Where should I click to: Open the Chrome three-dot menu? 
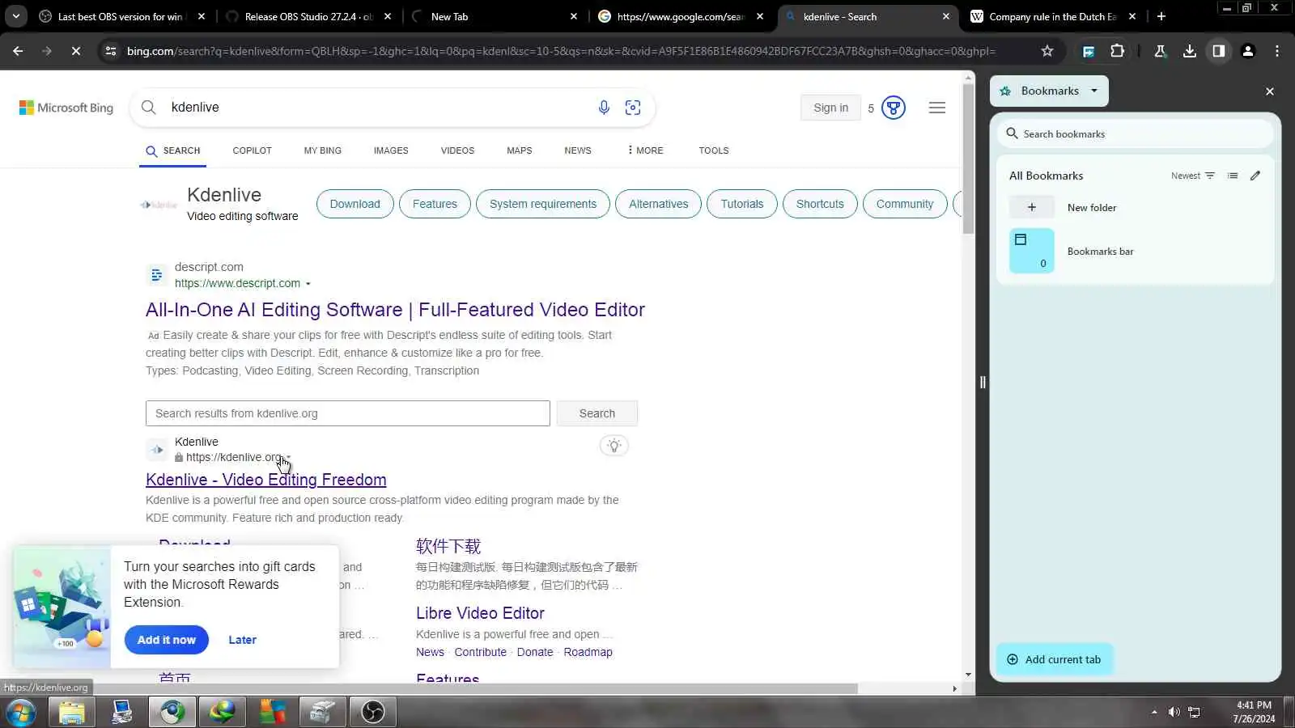[1277, 51]
